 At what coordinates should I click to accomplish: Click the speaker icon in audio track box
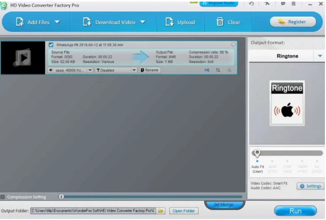51,70
